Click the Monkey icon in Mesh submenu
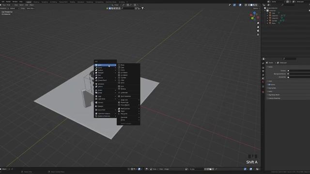The height and width of the screenshot is (174, 310). click(x=119, y=89)
